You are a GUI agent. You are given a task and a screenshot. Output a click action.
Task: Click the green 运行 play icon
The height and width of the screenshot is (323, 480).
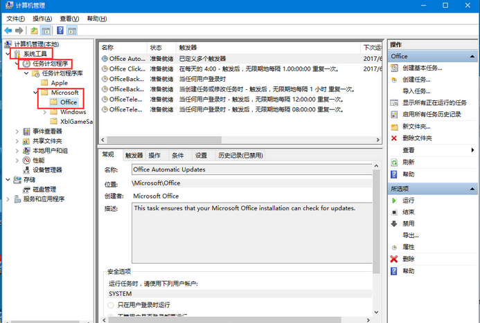click(394, 201)
